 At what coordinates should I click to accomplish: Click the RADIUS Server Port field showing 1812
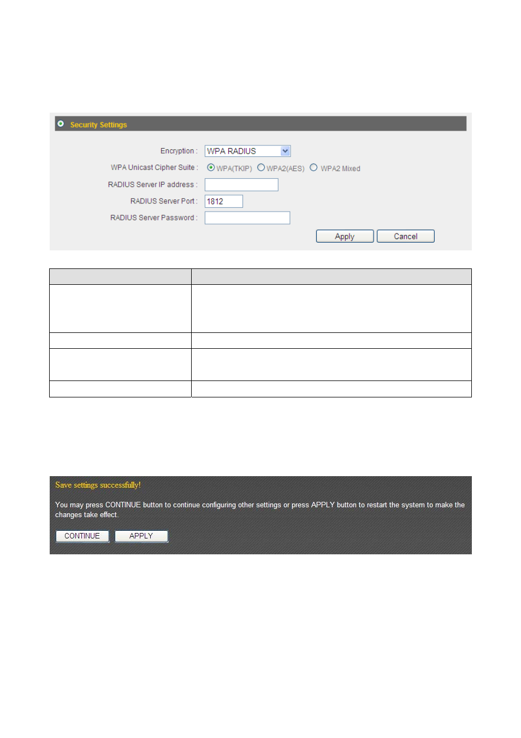point(224,201)
